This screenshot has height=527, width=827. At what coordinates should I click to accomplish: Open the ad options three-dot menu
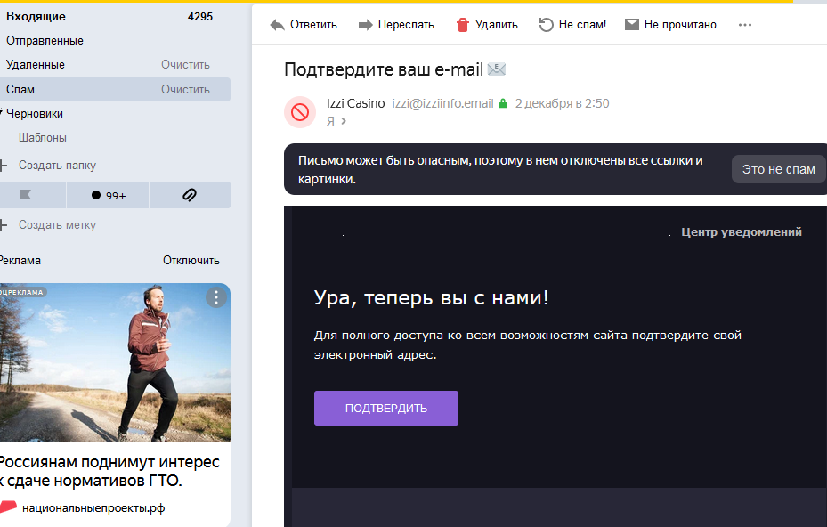coord(215,297)
